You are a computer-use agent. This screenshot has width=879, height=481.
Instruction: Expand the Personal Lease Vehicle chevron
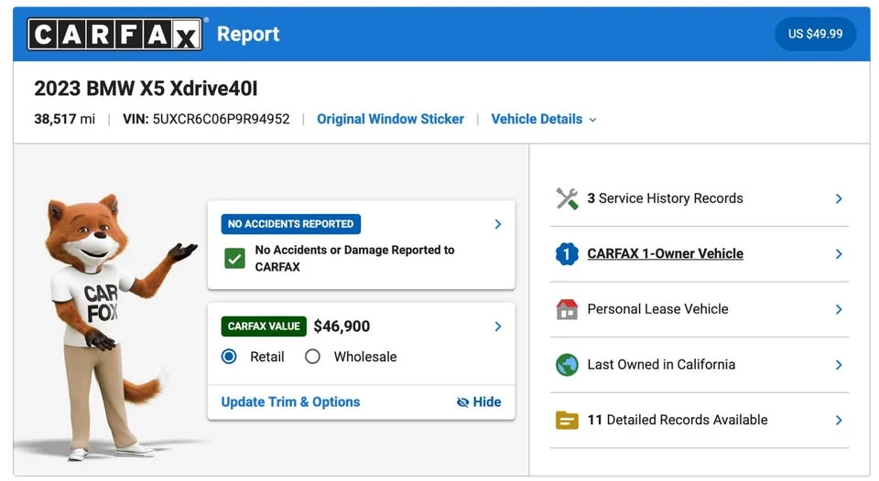(x=839, y=310)
